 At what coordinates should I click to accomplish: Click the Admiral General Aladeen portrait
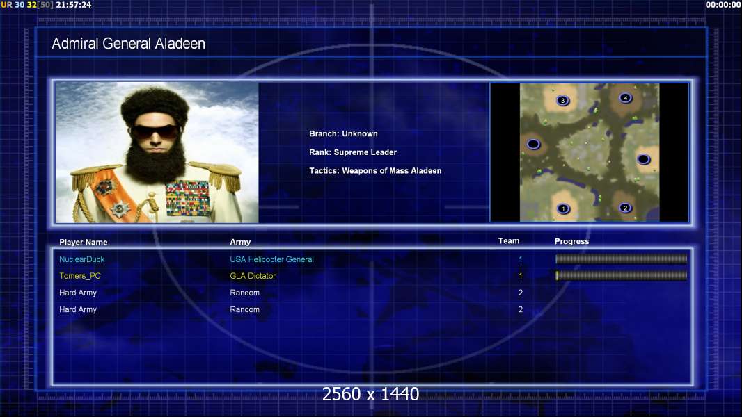click(x=157, y=152)
